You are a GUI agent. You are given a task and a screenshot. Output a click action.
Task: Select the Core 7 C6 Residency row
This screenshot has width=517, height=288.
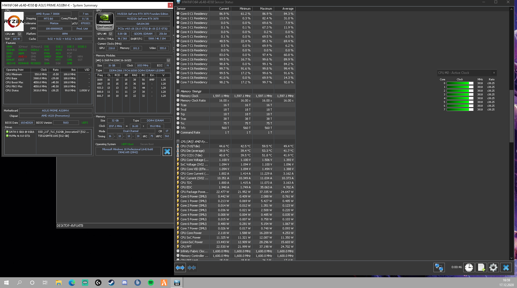click(235, 82)
